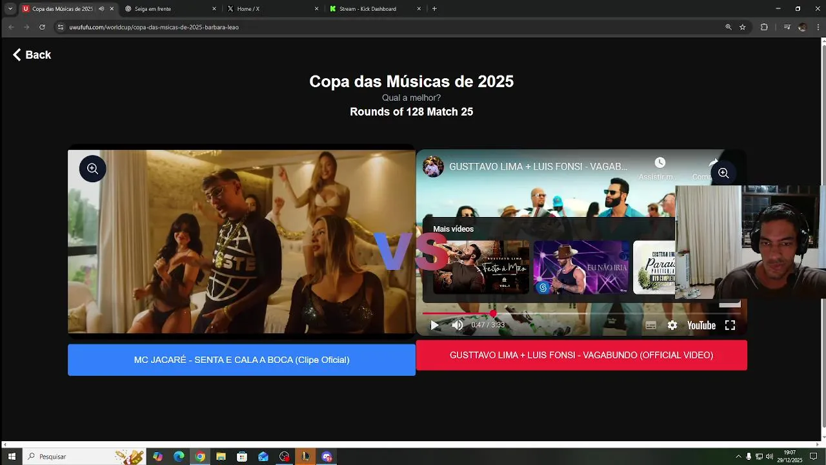Click the microphone tray icon
Viewport: 826px width, 465px height.
(749, 457)
